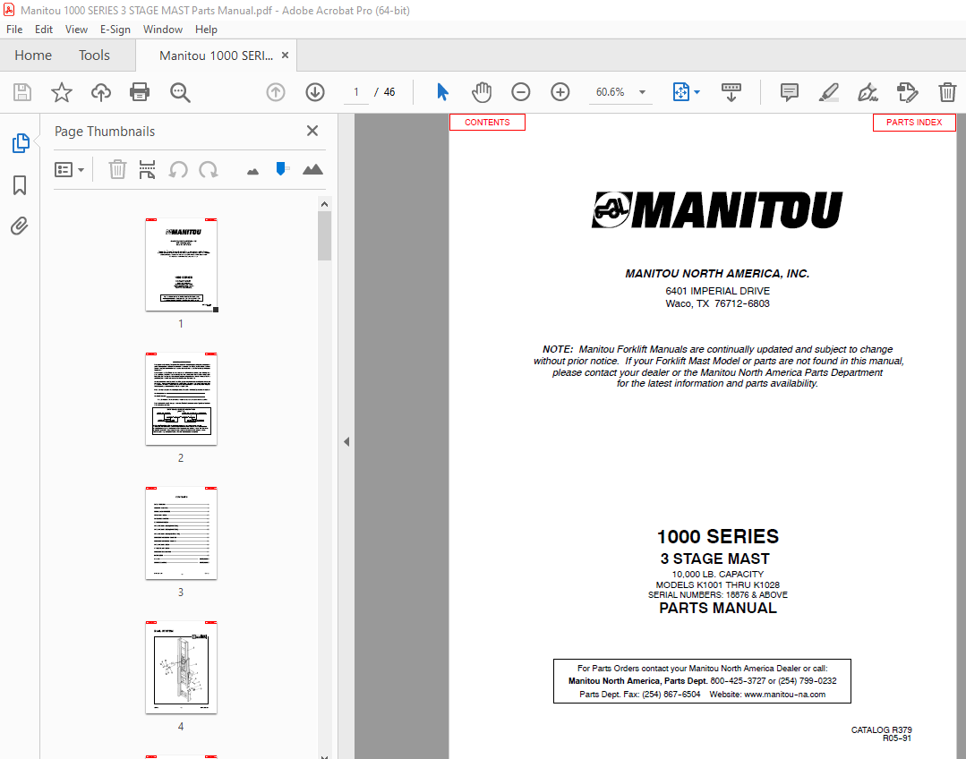Click the "PARTS MANUAL" heading text

(718, 608)
